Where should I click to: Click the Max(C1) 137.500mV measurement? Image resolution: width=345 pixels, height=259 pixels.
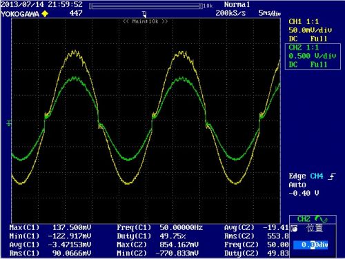tap(50, 227)
